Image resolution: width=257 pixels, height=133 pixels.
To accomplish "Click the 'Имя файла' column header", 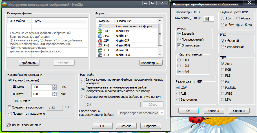I will (17, 21).
